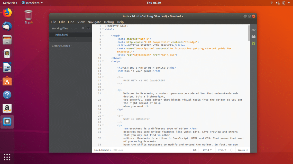This screenshot has width=293, height=164.
Task: Open the HTML language mode dropdown
Action: (x=222, y=150)
